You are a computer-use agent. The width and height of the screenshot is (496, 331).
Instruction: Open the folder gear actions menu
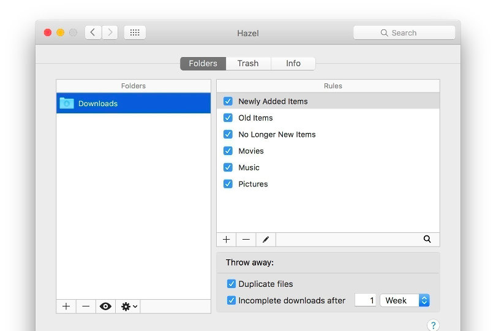(129, 306)
